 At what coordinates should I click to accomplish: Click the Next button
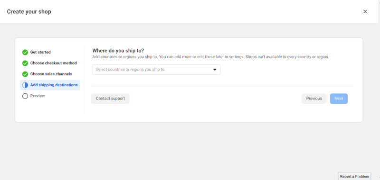click(339, 99)
